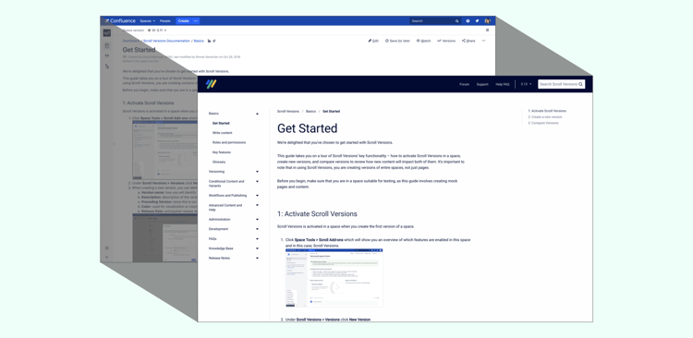Click the Confluence logo in the back window
The width and height of the screenshot is (693, 338).
(120, 20)
